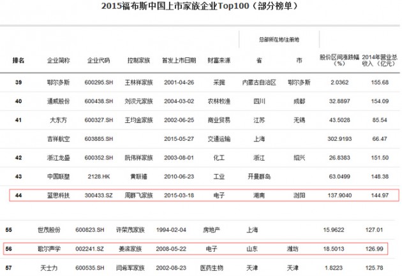Select company name 天士力
This screenshot has width=402, height=276.
pos(49,268)
